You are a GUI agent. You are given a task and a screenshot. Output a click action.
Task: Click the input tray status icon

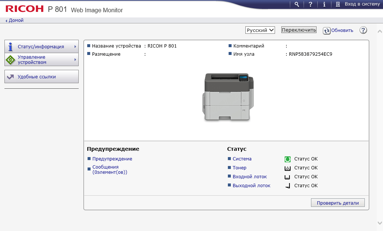[287, 177]
